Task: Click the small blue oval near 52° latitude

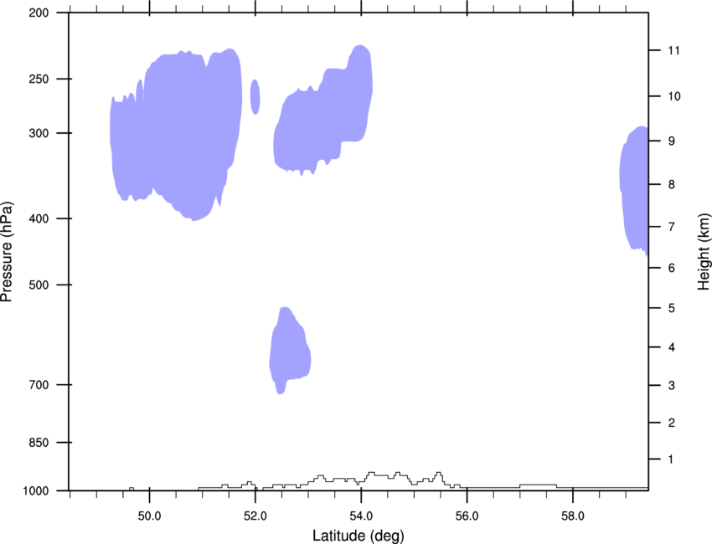Action: click(x=255, y=96)
